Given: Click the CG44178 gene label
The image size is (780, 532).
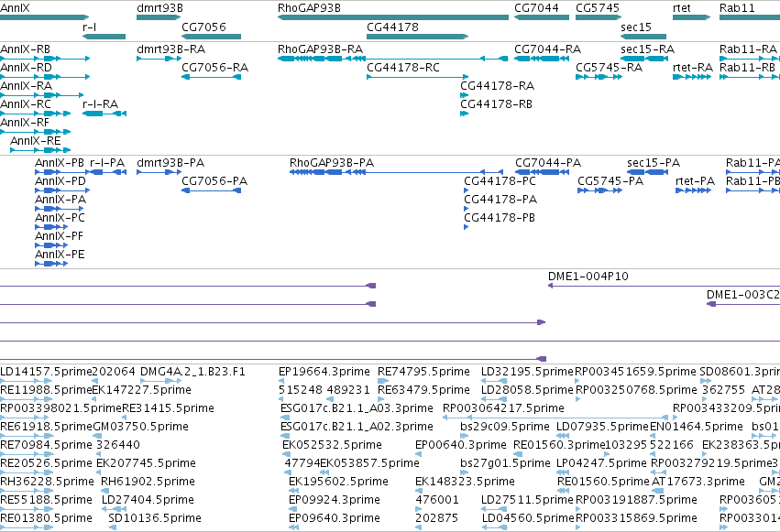Looking at the screenshot, I should (392, 27).
